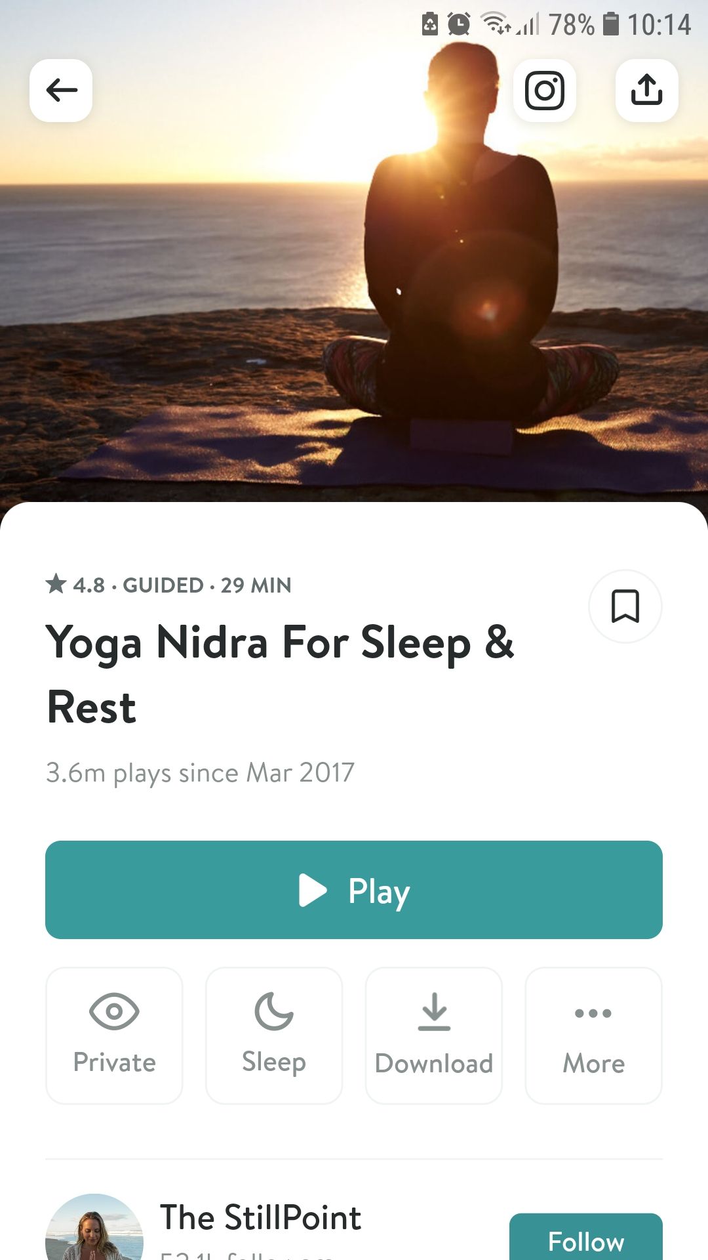Tap the alarm clock status icon
Image resolution: width=708 pixels, height=1260 pixels.
(459, 24)
